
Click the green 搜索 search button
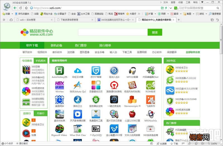155,32
